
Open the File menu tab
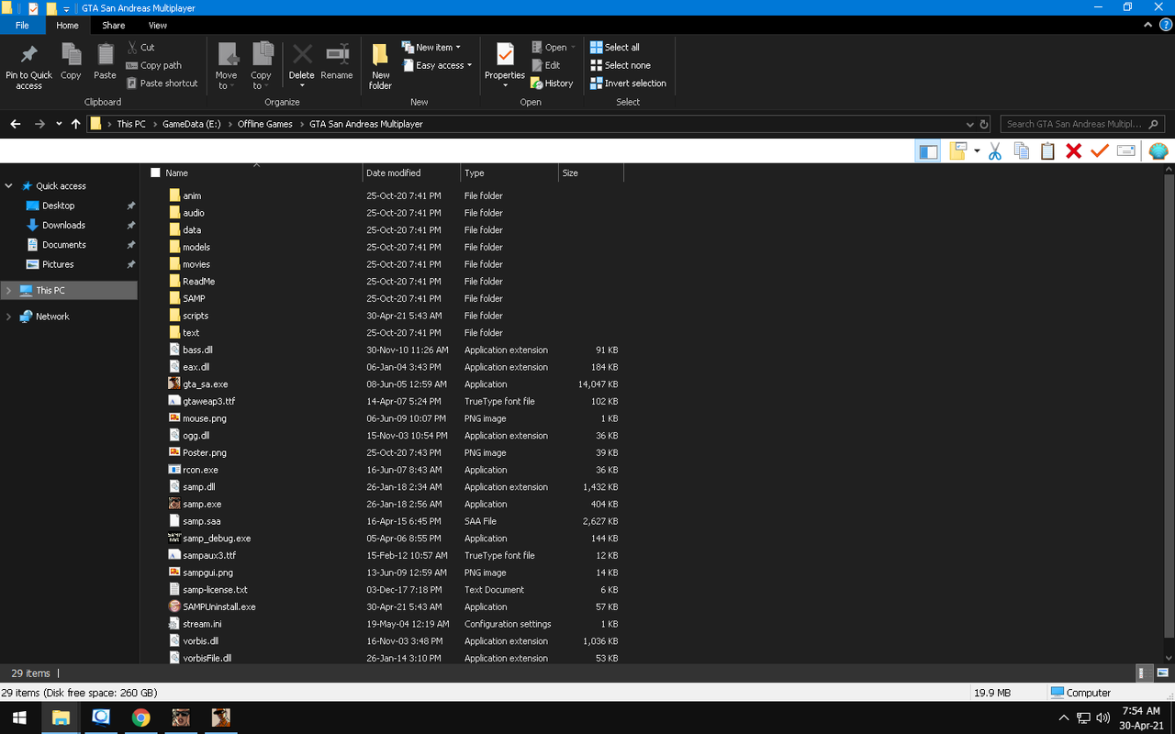[22, 26]
